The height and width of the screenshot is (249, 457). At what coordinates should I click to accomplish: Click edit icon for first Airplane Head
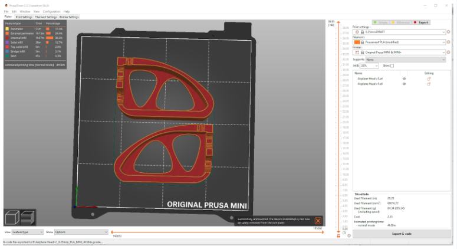coord(429,78)
